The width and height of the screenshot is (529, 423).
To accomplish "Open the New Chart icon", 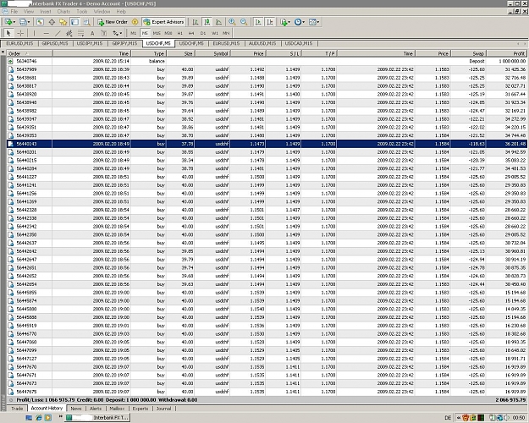I will point(8,22).
